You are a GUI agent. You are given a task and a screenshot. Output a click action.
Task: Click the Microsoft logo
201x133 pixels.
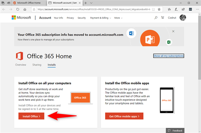click(x=21, y=18)
